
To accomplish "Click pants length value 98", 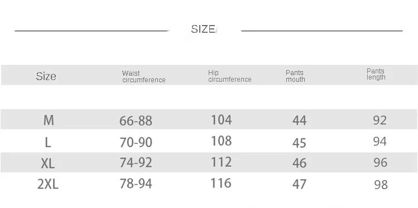I will [x=381, y=185].
